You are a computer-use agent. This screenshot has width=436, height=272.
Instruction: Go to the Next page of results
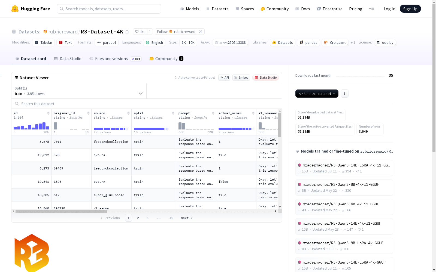click(x=187, y=218)
